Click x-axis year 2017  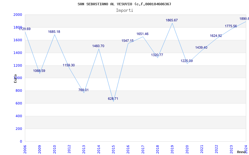coord(143,149)
